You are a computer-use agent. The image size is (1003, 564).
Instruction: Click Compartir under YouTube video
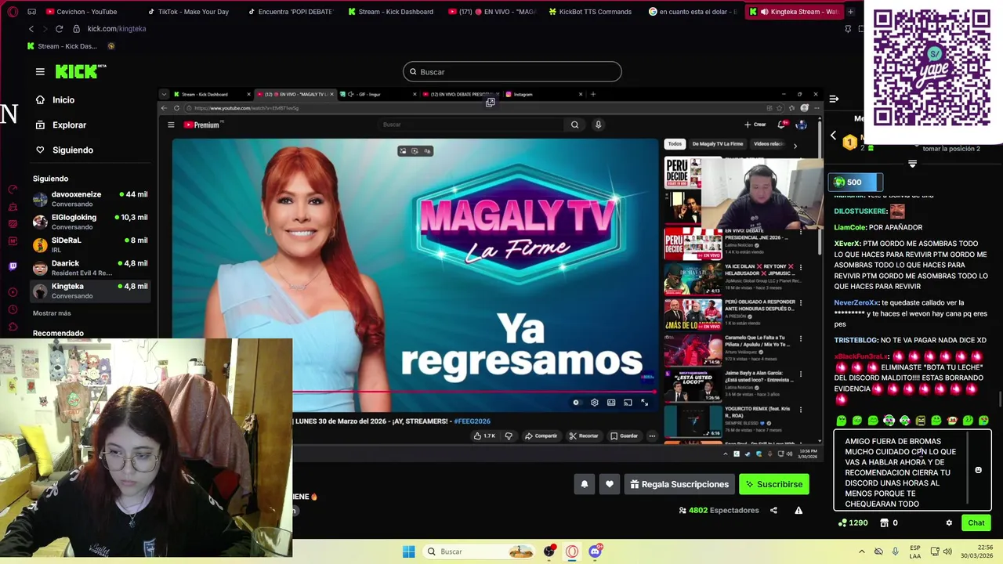(541, 436)
